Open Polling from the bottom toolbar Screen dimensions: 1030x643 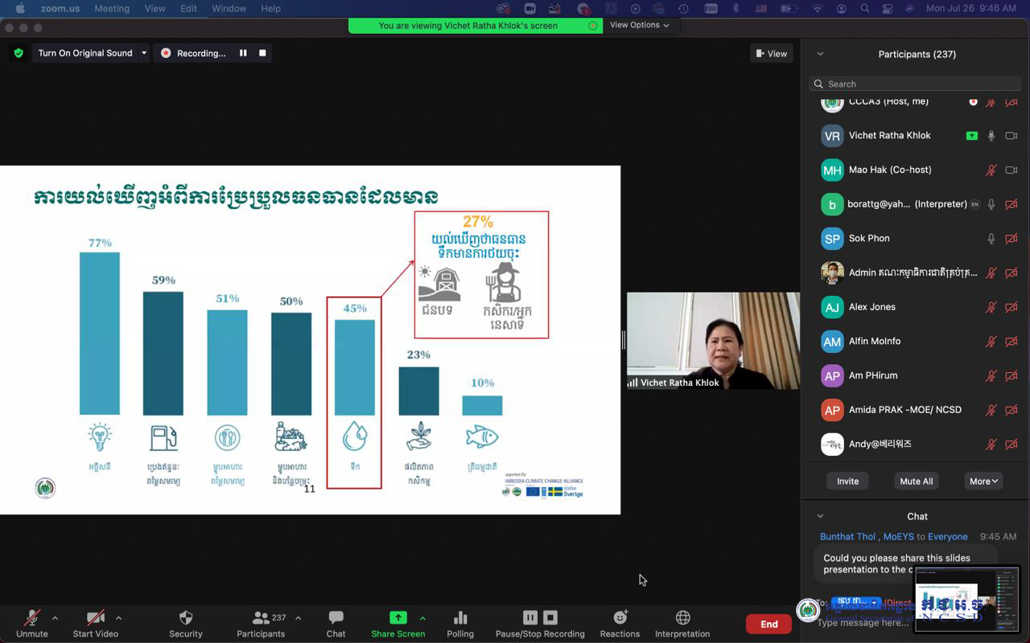[460, 618]
